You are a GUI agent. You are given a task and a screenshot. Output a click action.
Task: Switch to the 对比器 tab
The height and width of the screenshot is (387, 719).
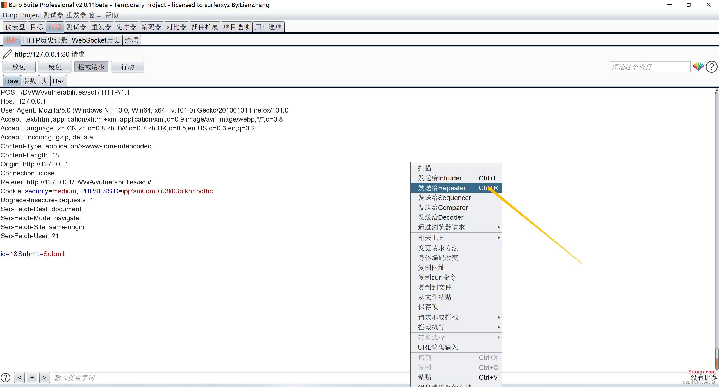[x=176, y=27]
